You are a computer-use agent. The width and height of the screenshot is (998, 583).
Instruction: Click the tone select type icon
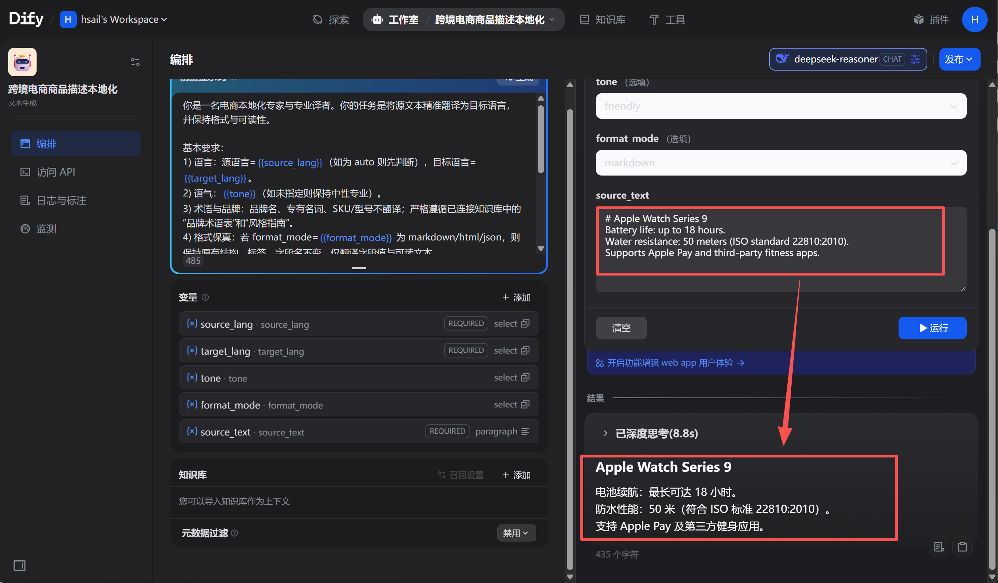525,377
